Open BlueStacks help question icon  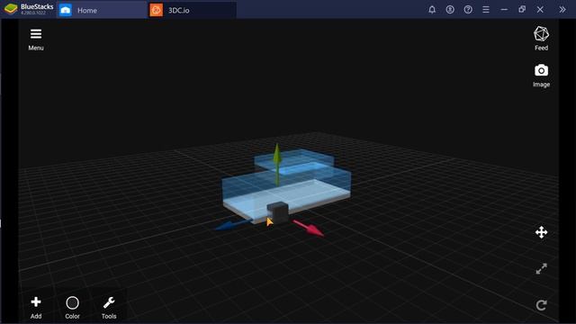468,10
